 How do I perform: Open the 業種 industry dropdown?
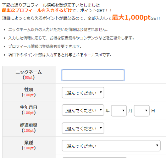pyautogui.click(x=111, y=146)
